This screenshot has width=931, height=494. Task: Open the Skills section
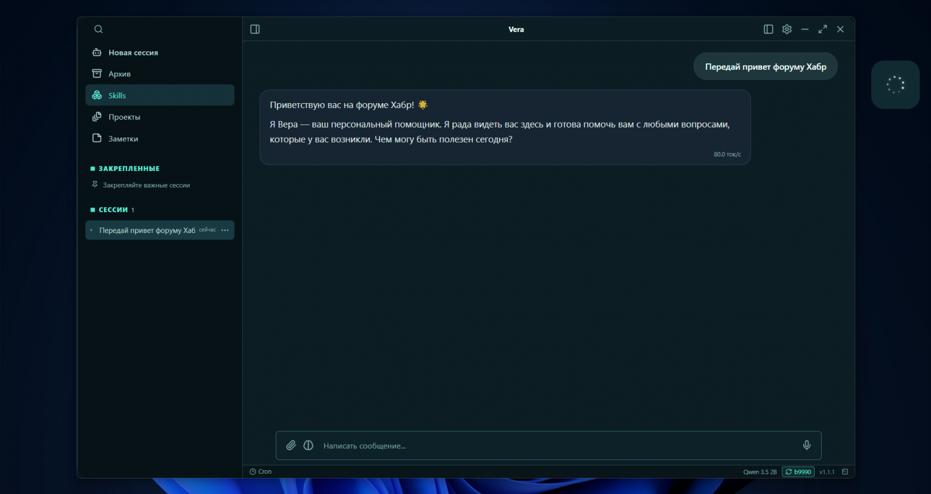pyautogui.click(x=160, y=95)
